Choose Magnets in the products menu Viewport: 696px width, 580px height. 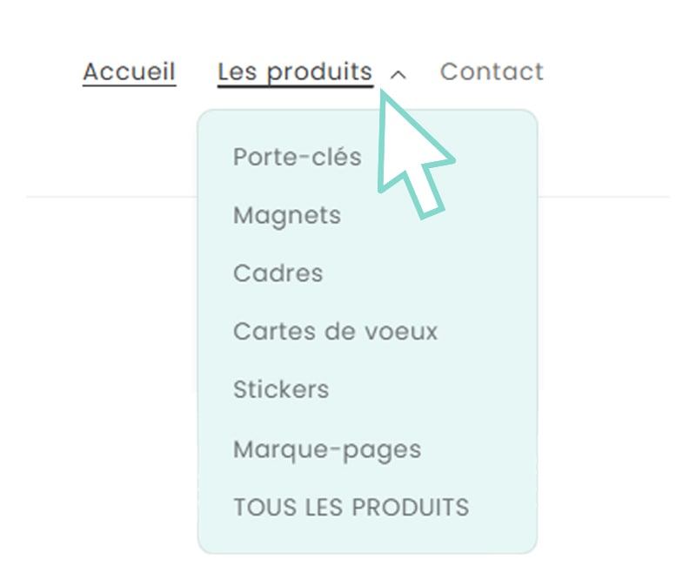click(x=287, y=215)
